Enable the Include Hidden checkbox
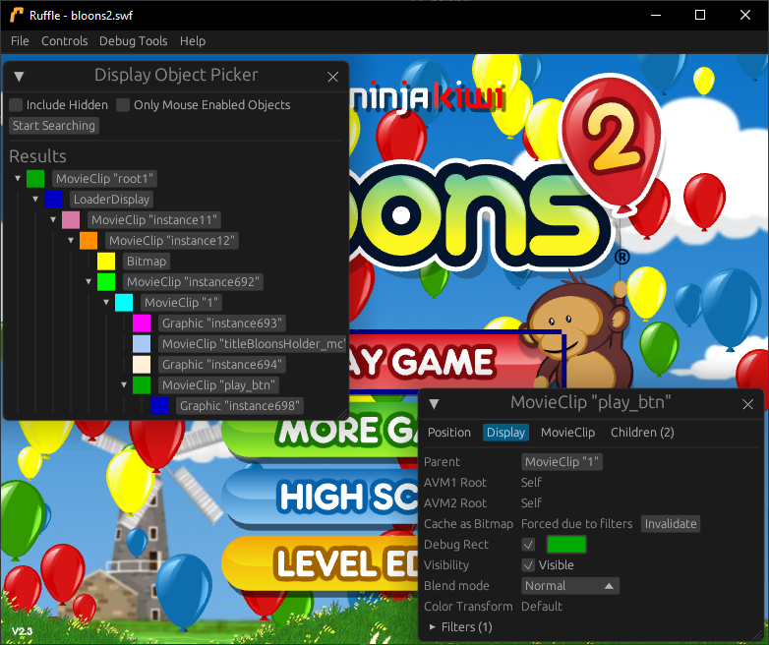This screenshot has width=769, height=645. [x=16, y=105]
